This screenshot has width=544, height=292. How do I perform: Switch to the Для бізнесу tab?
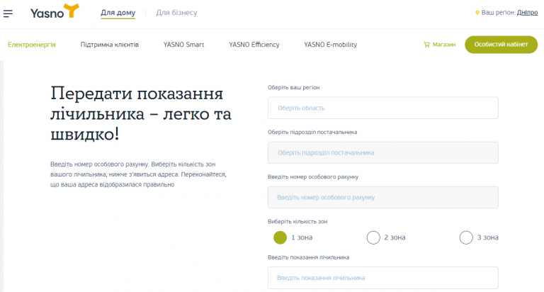[x=176, y=13]
